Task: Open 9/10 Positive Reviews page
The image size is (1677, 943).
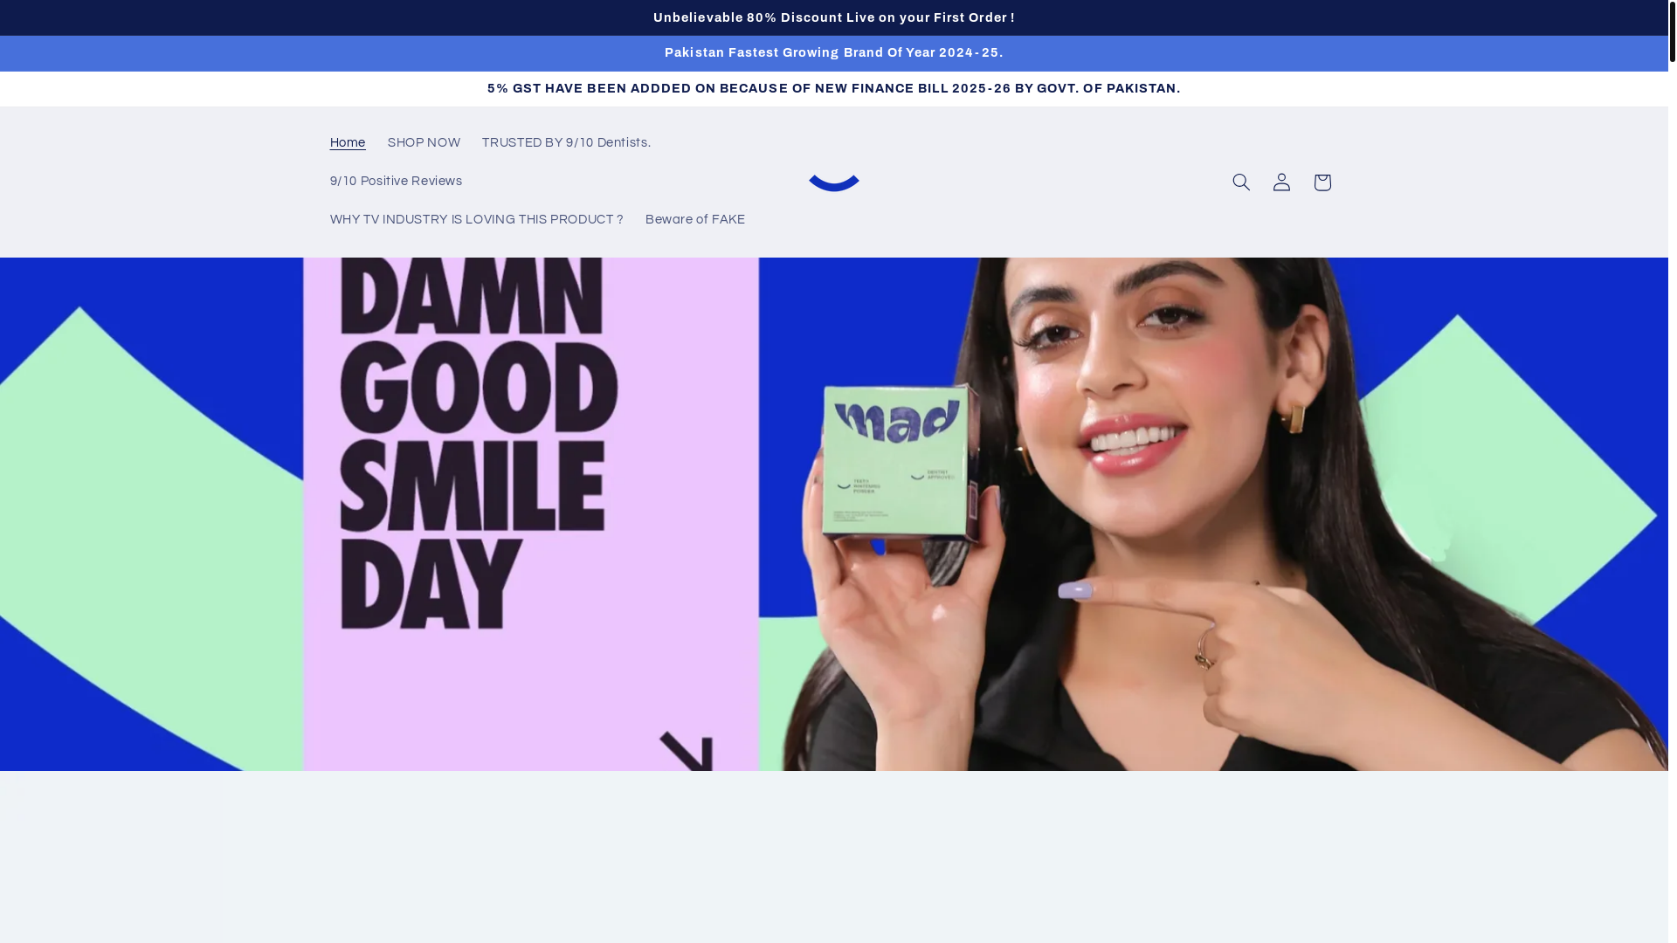Action: pos(396,182)
